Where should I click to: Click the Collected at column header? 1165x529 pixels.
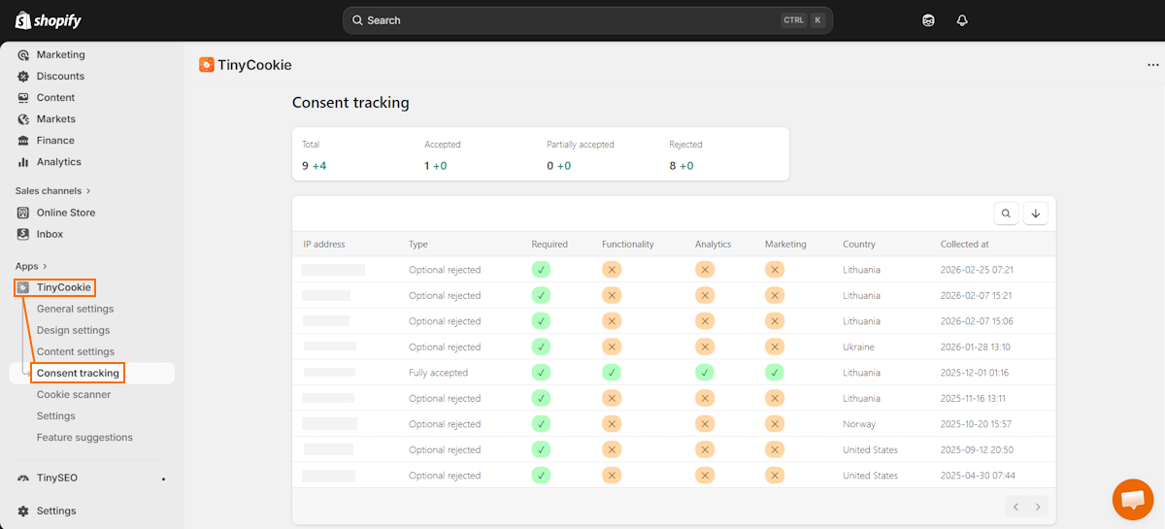(x=965, y=245)
